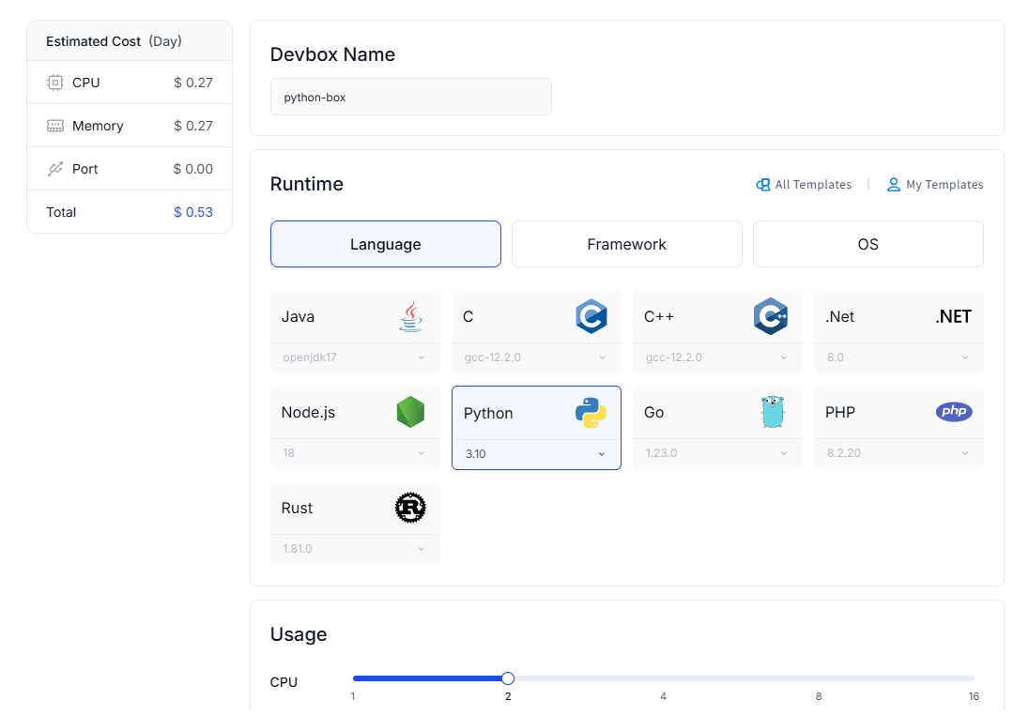Click the C language hexagon logo
Viewport: 1029px width, 715px height.
(x=591, y=316)
